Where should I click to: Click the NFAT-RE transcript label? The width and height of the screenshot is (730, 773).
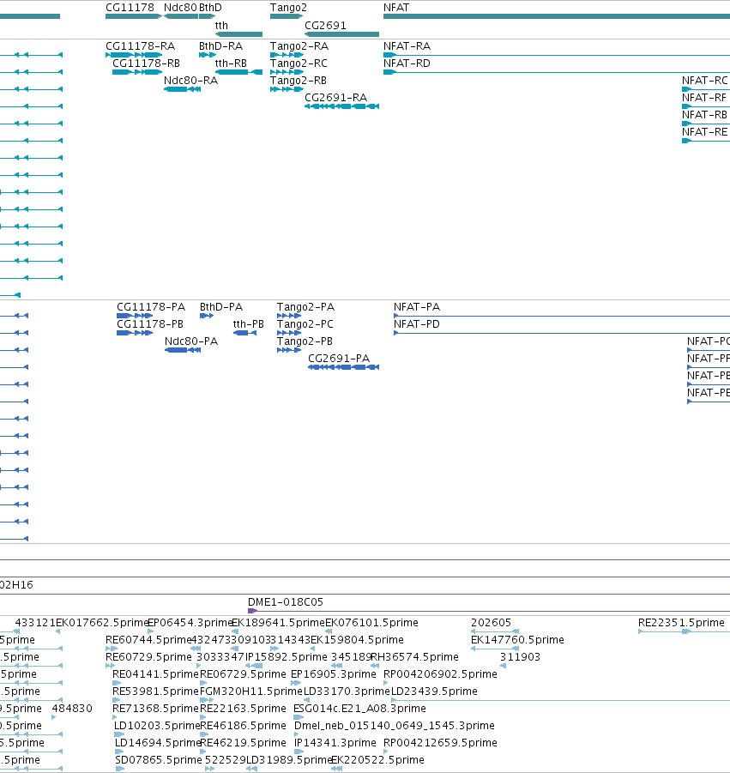(705, 131)
